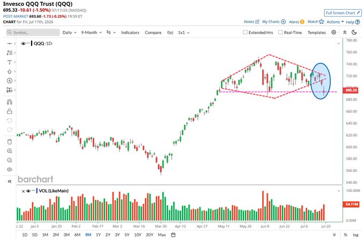Collapse the main chart pane chevron
Viewport: 364px width, 240px height.
pos(339,43)
